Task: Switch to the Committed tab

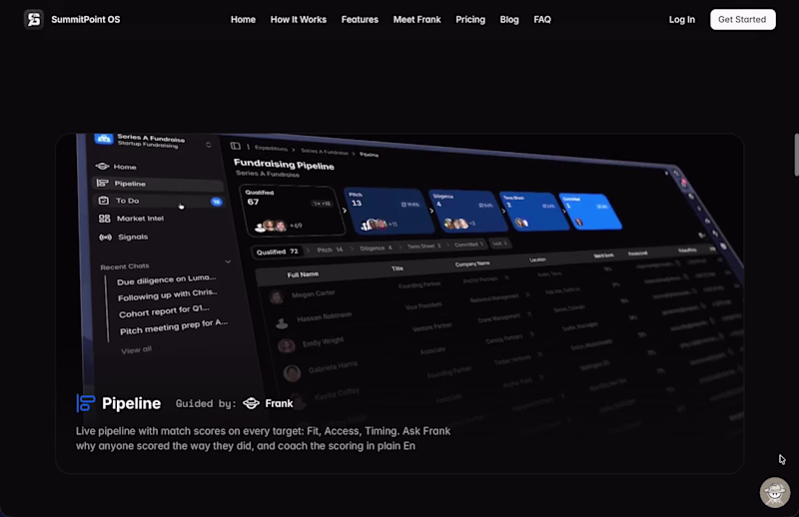Action: (x=468, y=245)
